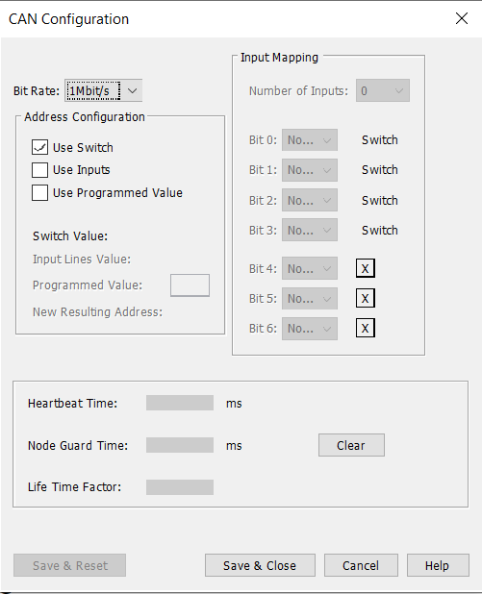This screenshot has width=482, height=594.
Task: Click the Heartbeat Time field
Action: [180, 403]
